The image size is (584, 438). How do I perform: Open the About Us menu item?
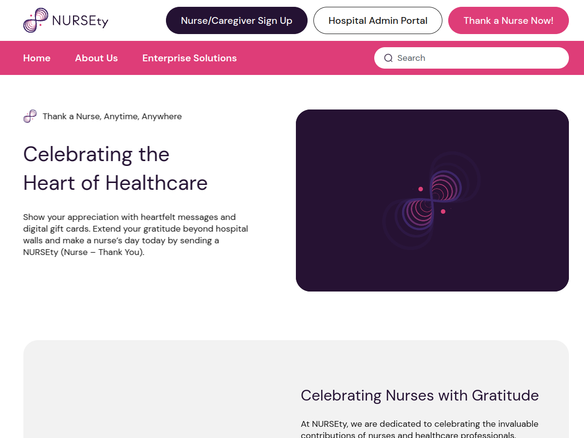coord(96,58)
